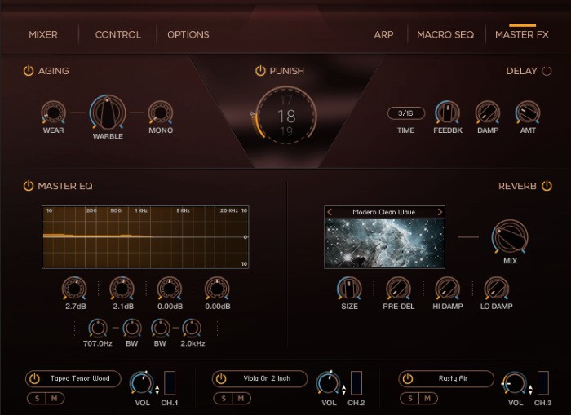Image resolution: width=571 pixels, height=415 pixels.
Task: Open the Taped Tenor Wood sound selector
Action: [80, 379]
